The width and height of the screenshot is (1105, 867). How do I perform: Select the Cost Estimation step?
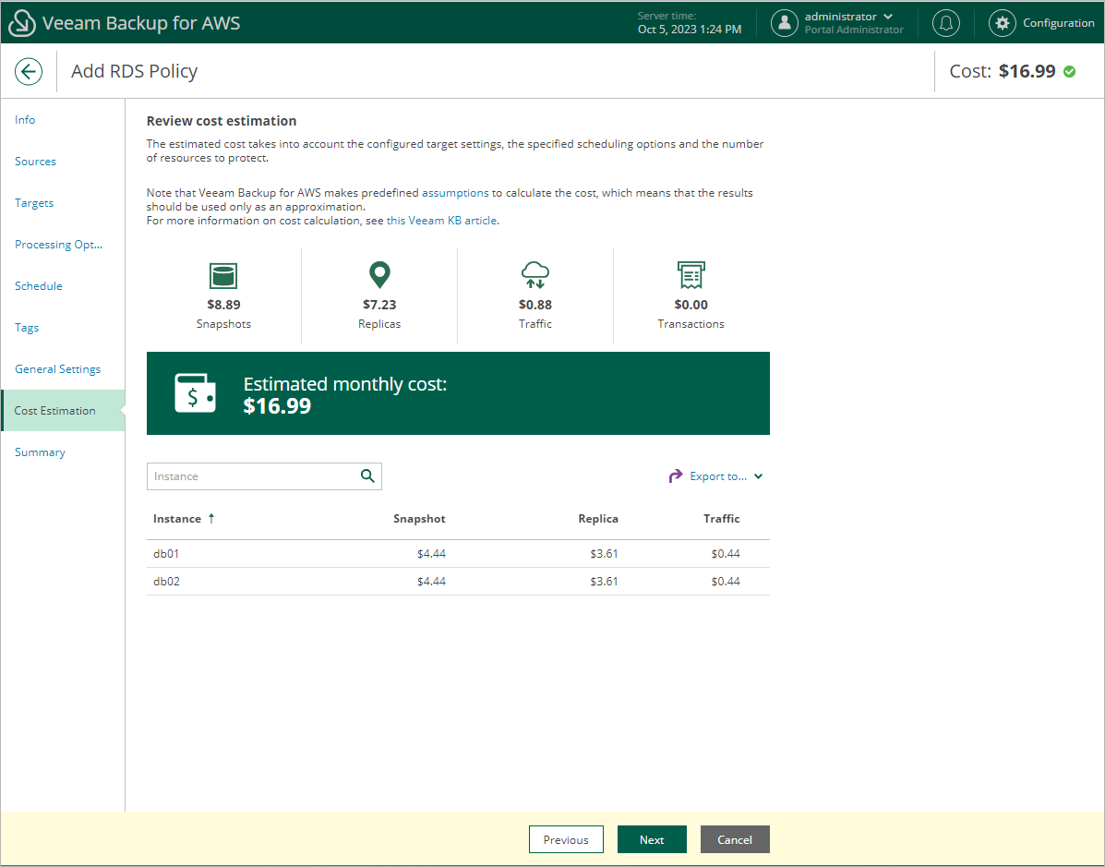tap(63, 410)
